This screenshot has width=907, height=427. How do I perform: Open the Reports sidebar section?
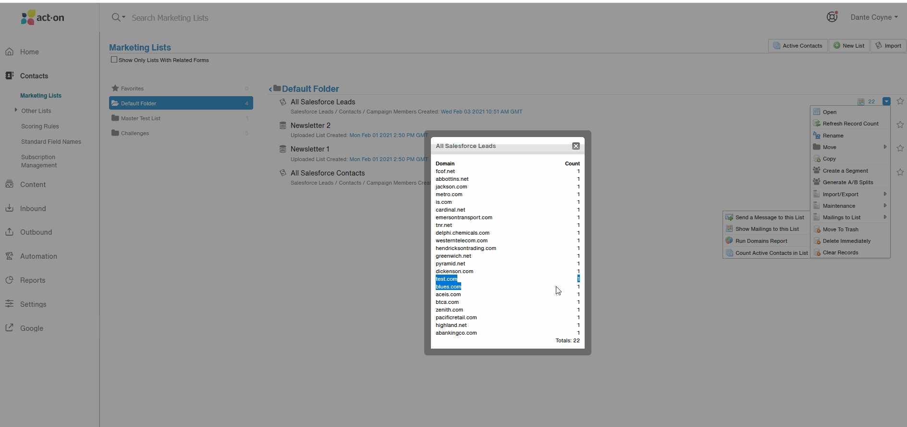point(33,280)
